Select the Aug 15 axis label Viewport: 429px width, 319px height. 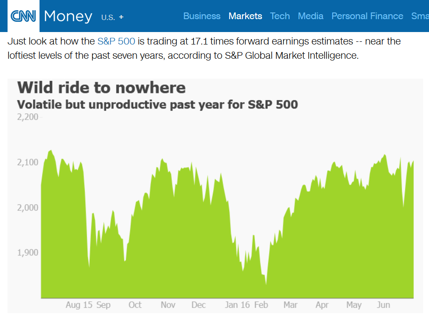point(79,305)
